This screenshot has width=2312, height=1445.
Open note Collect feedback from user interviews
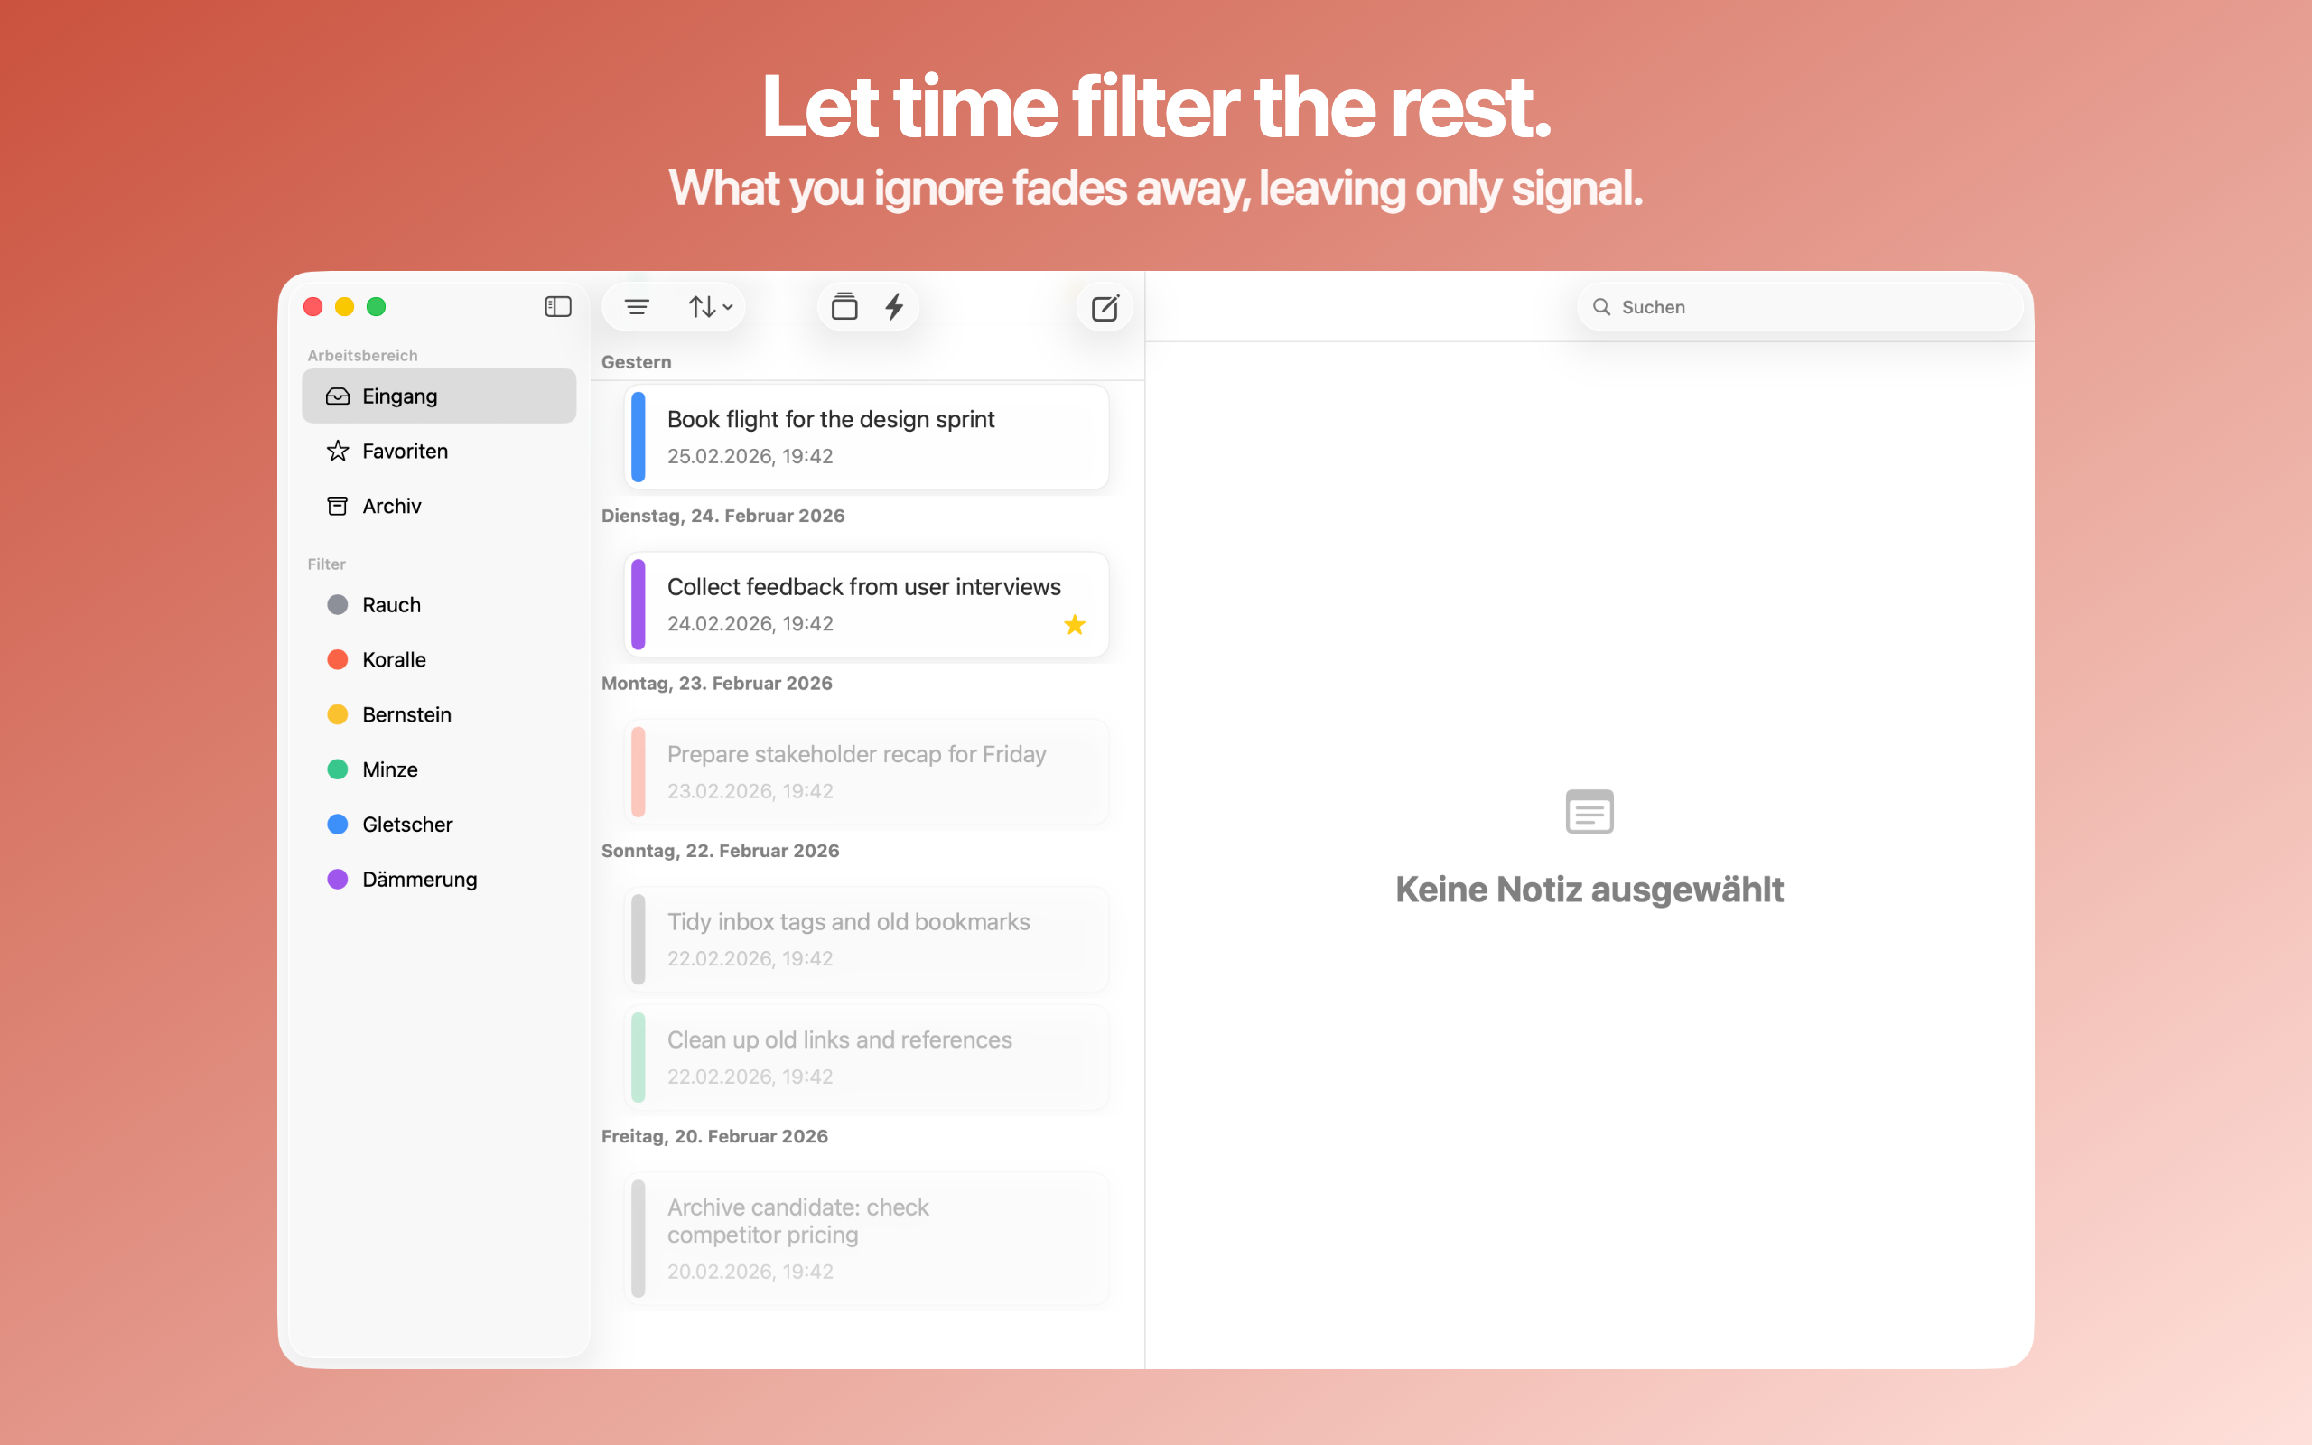866,604
